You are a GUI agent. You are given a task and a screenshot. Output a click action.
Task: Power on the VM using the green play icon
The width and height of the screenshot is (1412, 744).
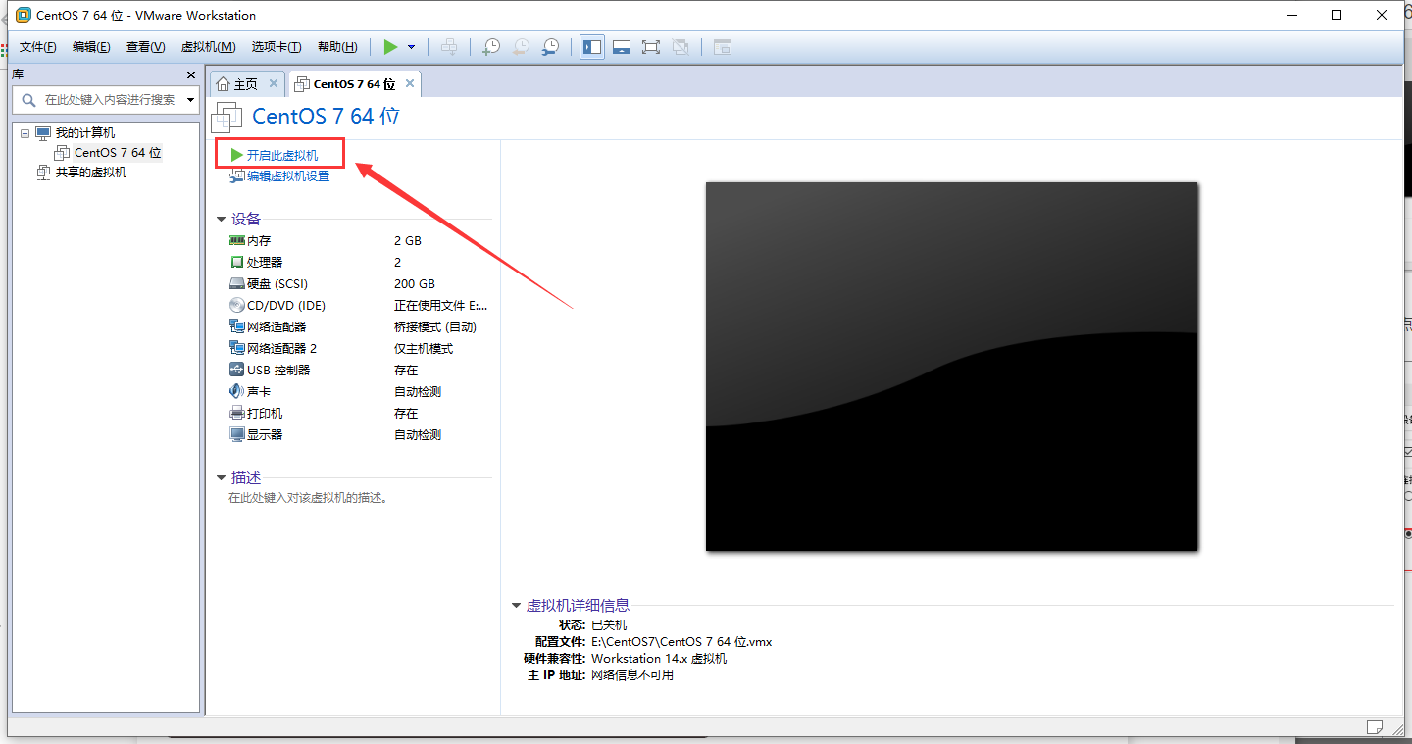pyautogui.click(x=389, y=46)
